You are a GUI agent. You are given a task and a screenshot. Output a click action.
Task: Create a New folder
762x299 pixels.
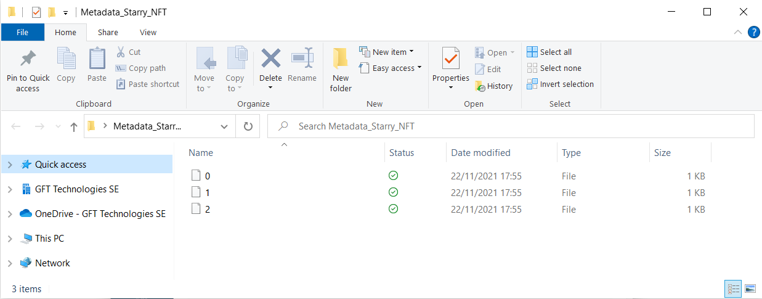pyautogui.click(x=340, y=71)
